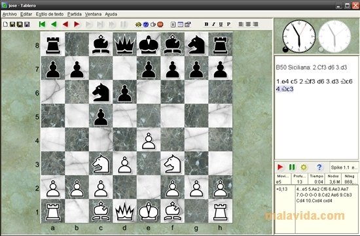Click the Profu... depth 13 cell
Screen dimensions: 360x236
coord(299,179)
